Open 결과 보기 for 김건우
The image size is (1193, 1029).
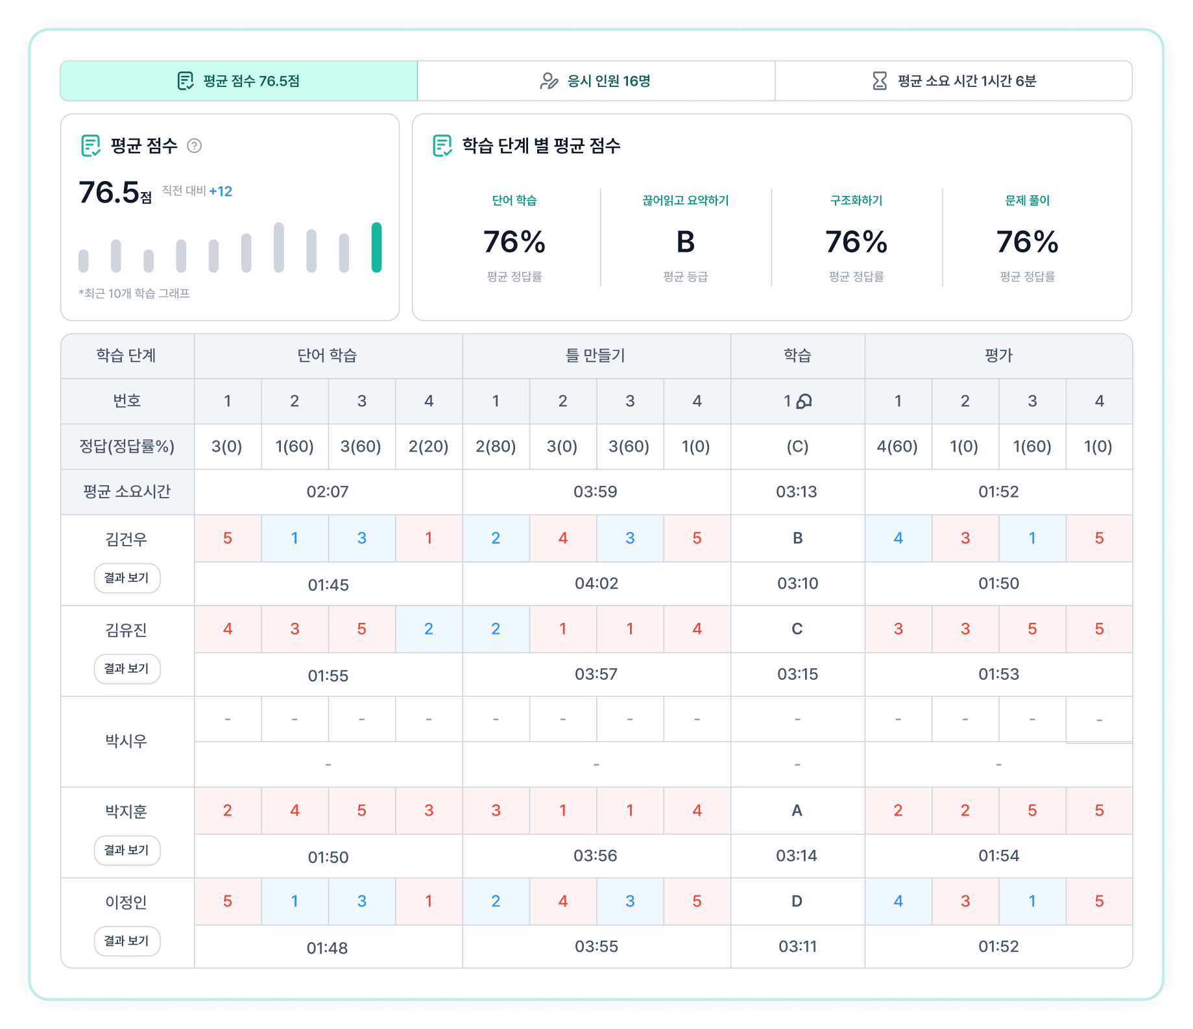pyautogui.click(x=127, y=577)
